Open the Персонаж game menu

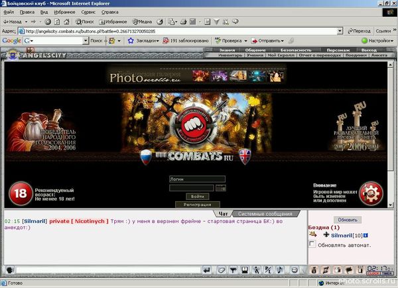338,50
